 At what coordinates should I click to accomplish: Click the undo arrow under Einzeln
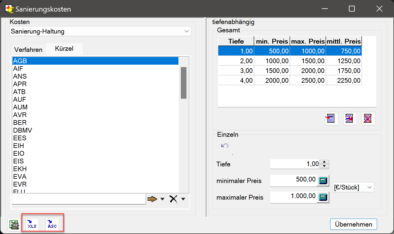tap(225, 146)
